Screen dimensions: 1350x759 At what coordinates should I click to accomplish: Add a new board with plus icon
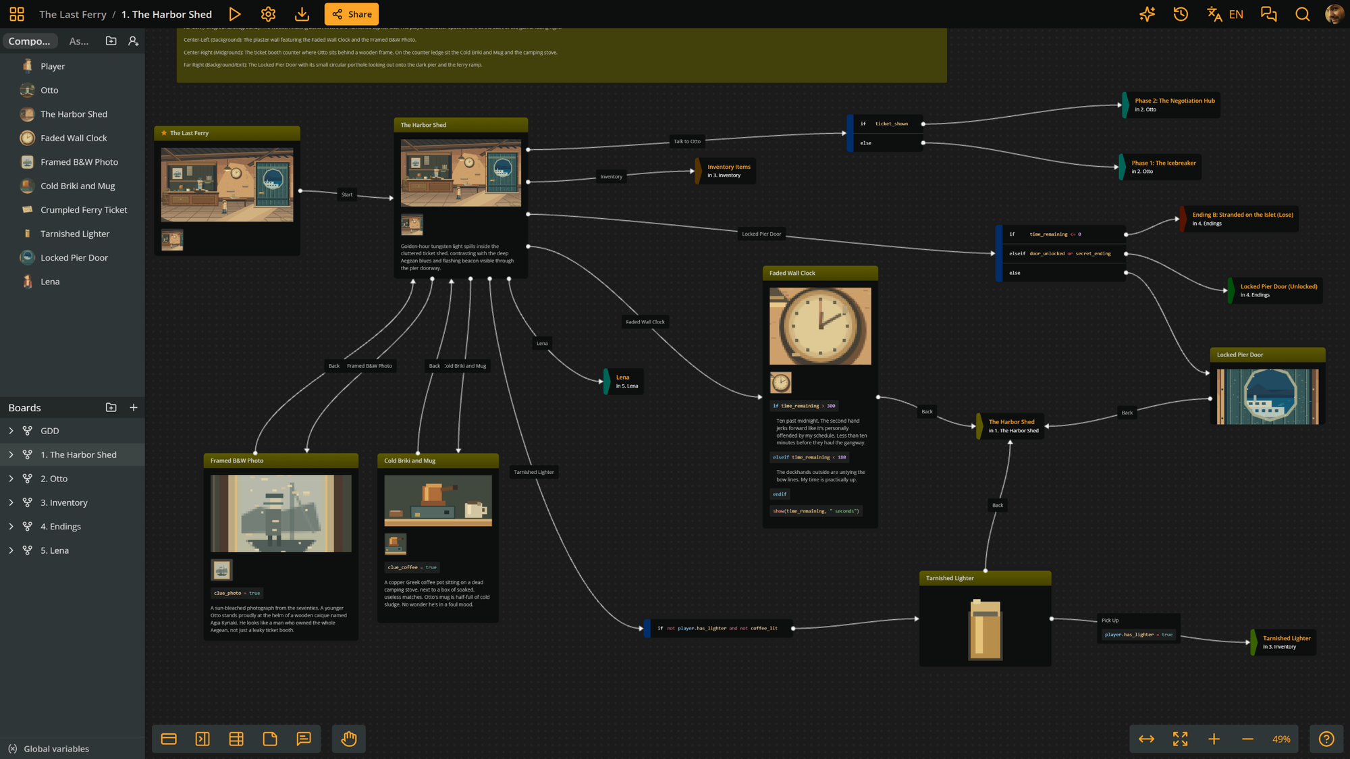(134, 408)
